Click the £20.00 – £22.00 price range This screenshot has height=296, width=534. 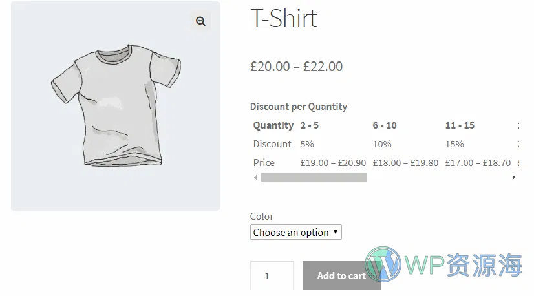(296, 66)
